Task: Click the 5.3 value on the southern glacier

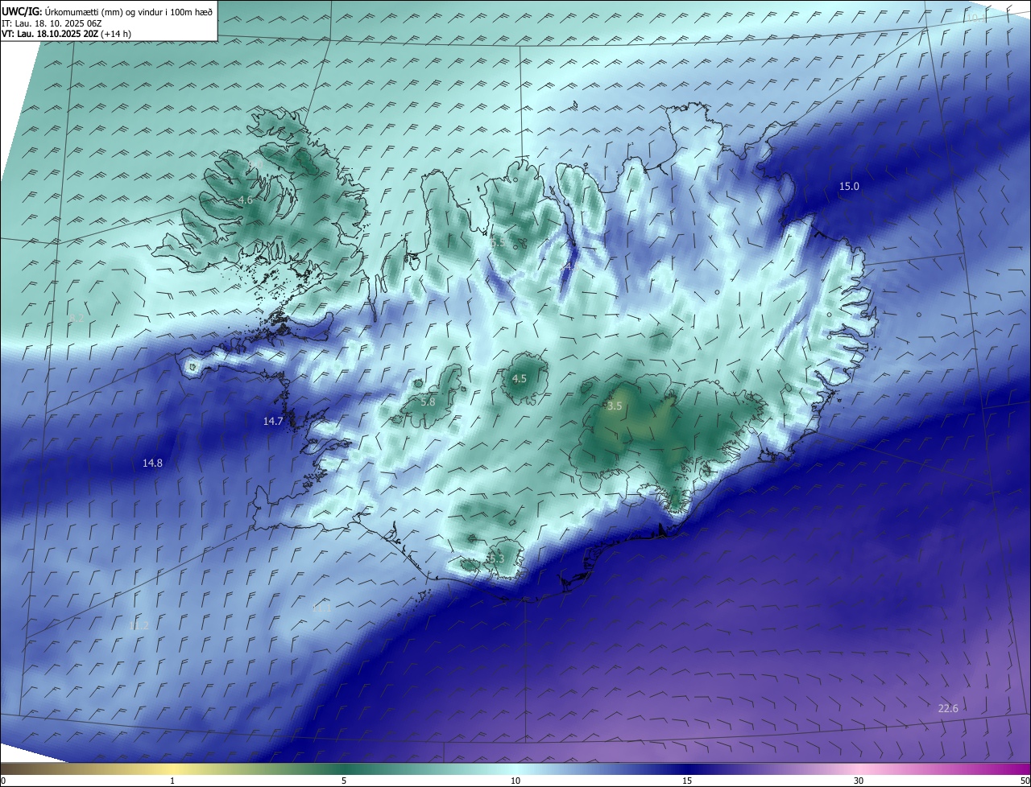Action: (x=496, y=558)
